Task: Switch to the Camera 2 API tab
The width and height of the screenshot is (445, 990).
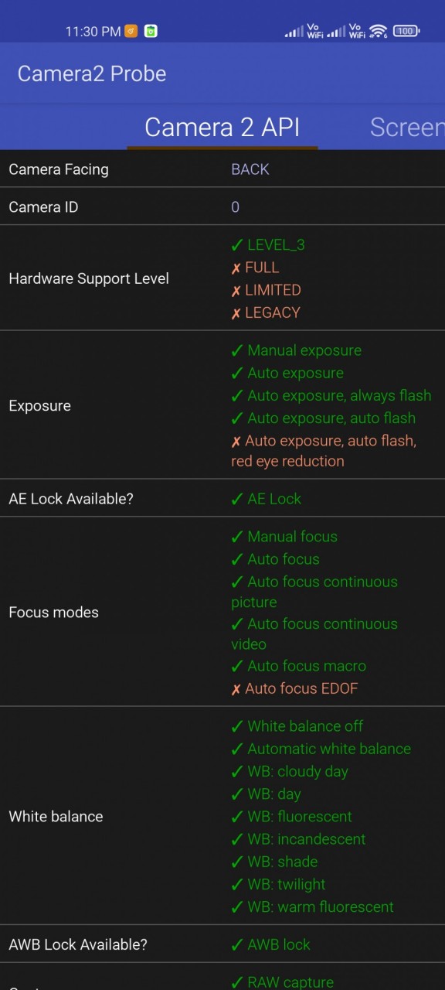Action: pos(222,127)
